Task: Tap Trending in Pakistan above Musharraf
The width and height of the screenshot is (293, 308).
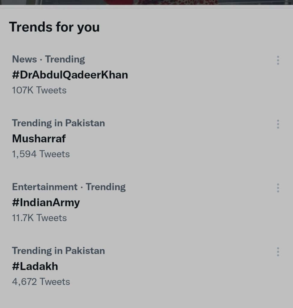Action: click(x=59, y=123)
